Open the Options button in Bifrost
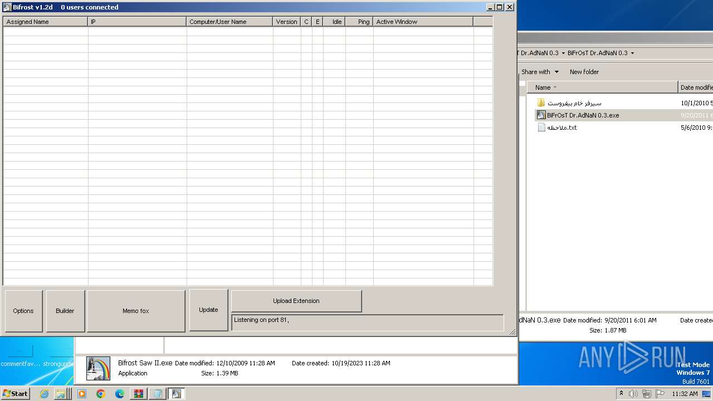The image size is (713, 401). pos(23,311)
